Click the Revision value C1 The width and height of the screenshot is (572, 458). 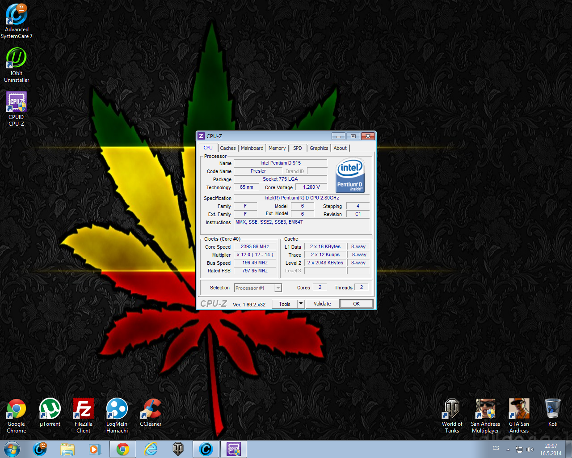[358, 214]
